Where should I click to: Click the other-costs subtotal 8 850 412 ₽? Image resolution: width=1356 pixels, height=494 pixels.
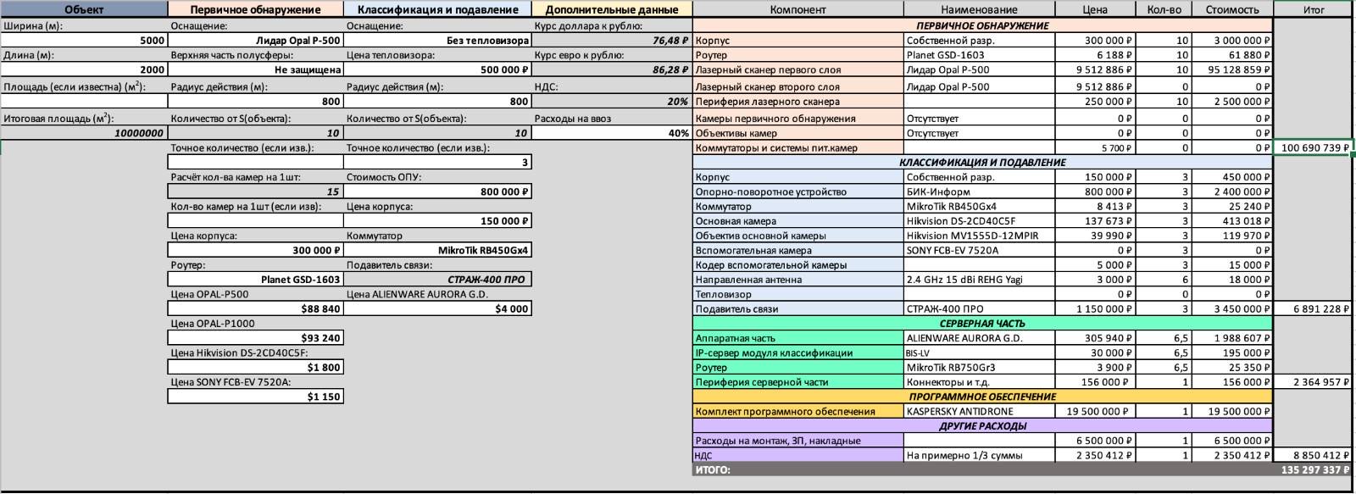click(1313, 455)
